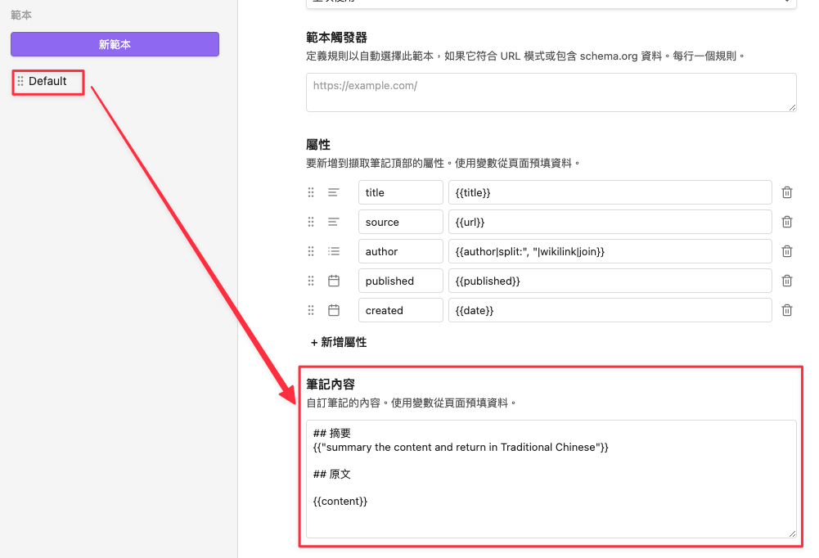Click the author property name field
Screen dimensions: 819x558
tap(400, 250)
